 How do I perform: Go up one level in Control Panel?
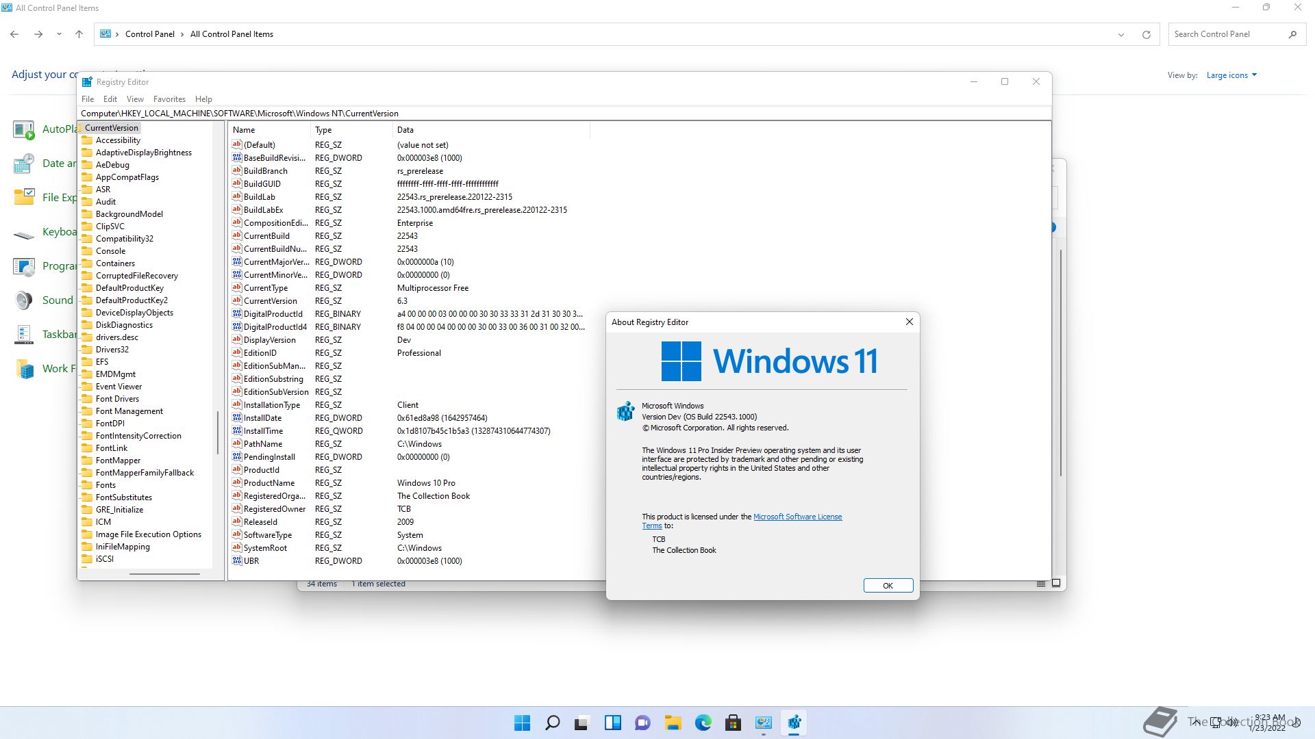[79, 34]
